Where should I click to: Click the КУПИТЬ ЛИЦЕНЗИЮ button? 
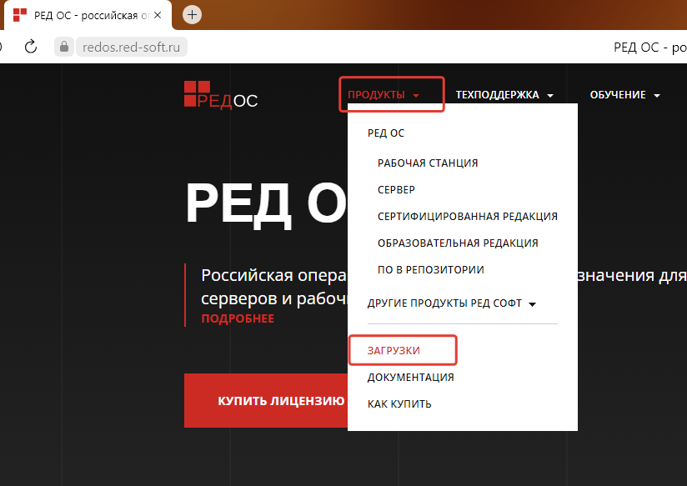pyautogui.click(x=266, y=400)
